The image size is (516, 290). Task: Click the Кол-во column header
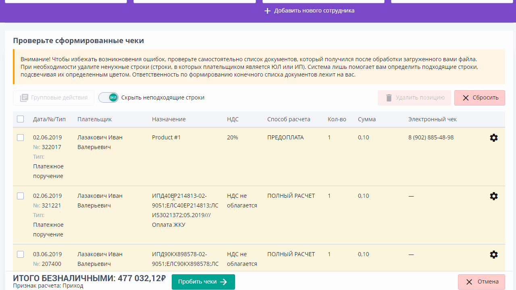click(x=337, y=119)
